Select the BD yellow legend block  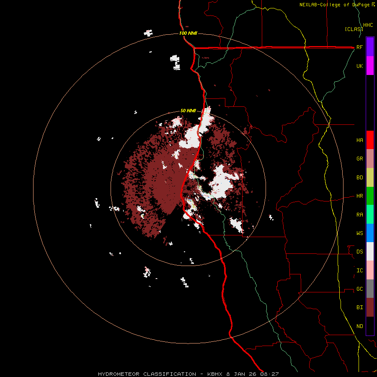click(370, 178)
